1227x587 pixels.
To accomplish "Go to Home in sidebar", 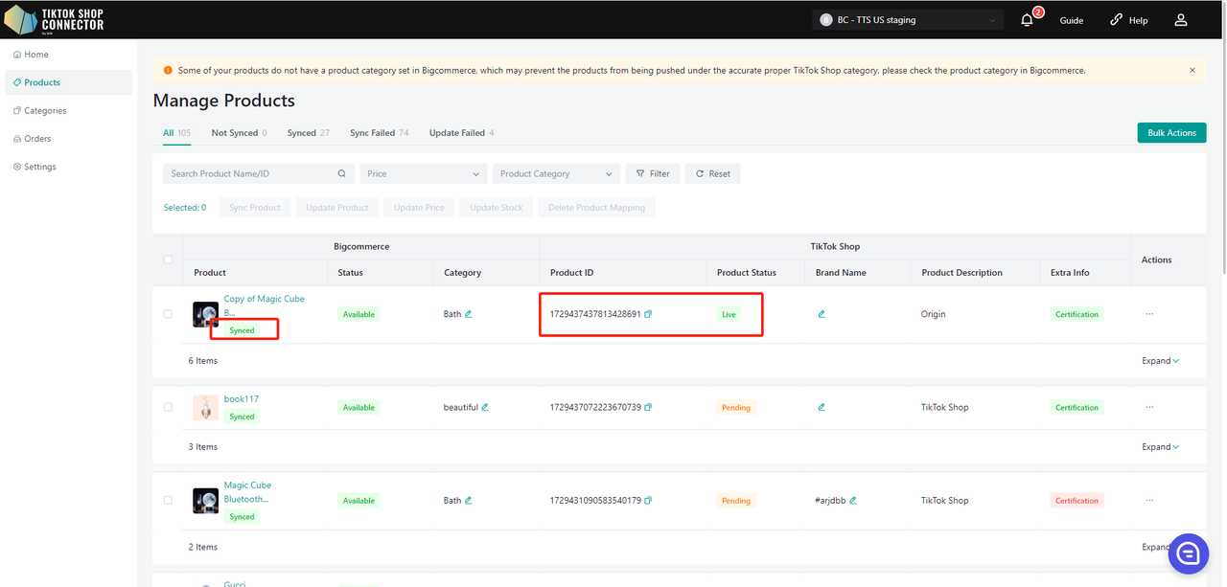I will click(68, 55).
